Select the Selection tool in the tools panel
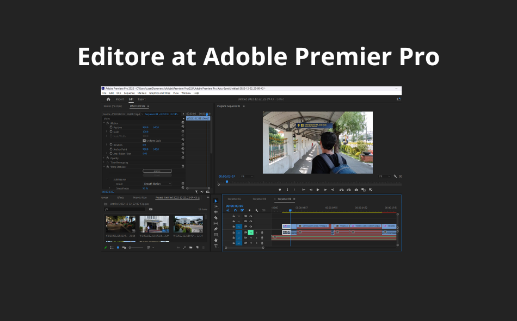 pyautogui.click(x=216, y=201)
